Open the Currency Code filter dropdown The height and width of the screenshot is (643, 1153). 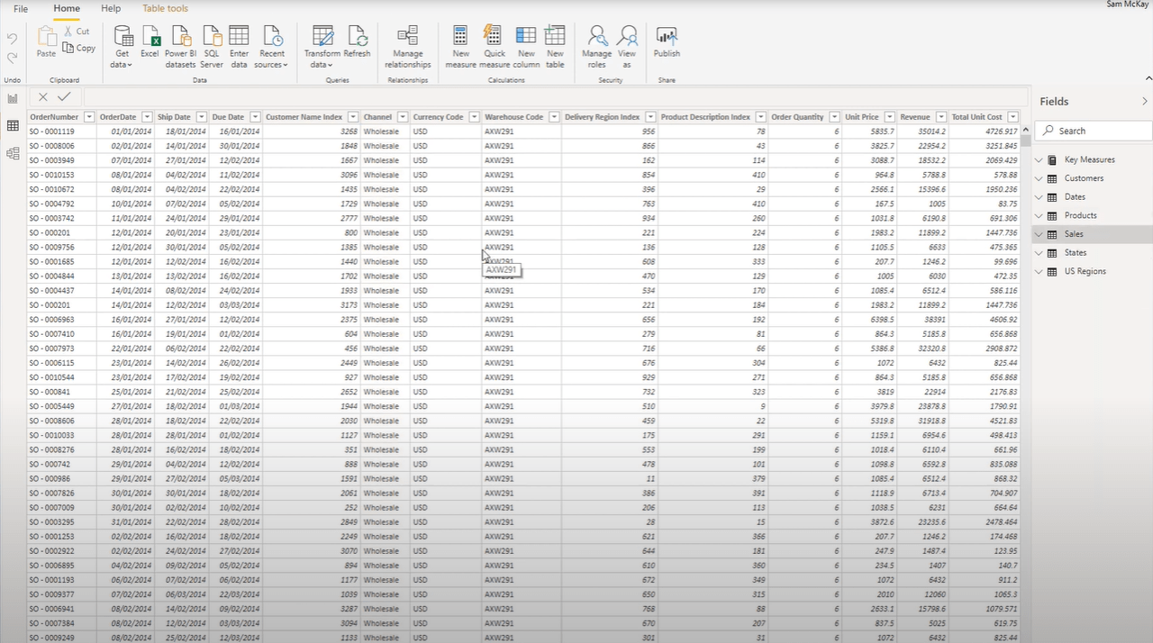(x=473, y=117)
